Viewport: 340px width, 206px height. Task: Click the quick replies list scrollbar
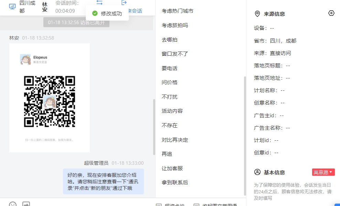[245, 136]
